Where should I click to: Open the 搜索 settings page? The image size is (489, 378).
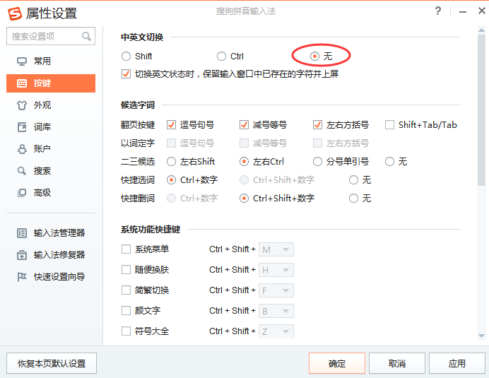coord(51,170)
